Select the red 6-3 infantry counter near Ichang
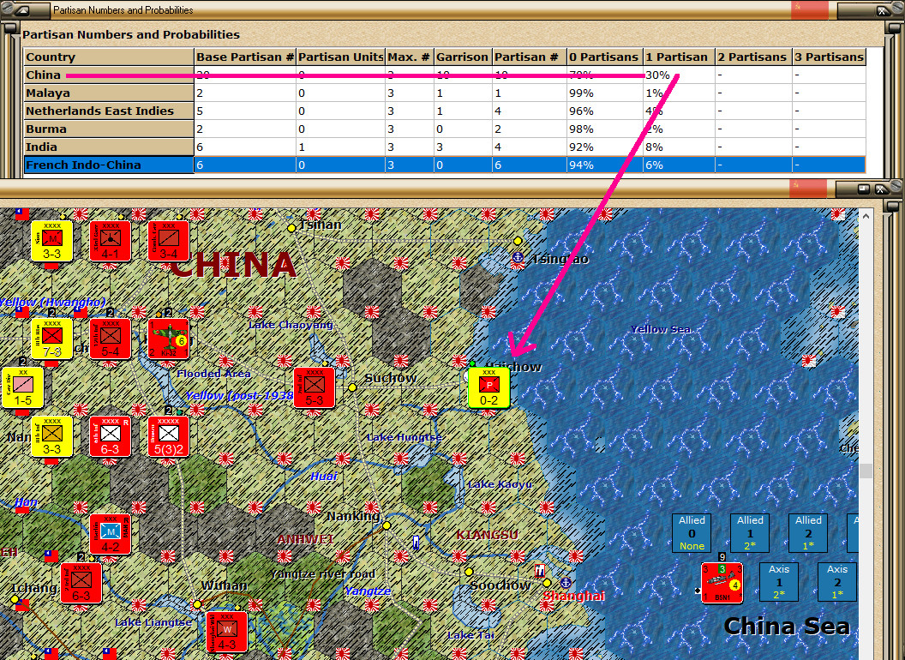 coord(81,583)
